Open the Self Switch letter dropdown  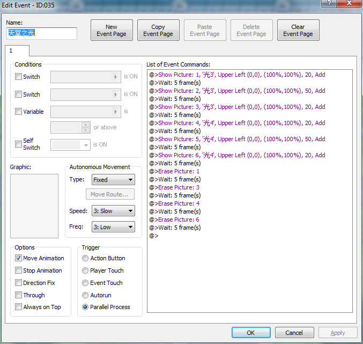pyautogui.click(x=86, y=145)
